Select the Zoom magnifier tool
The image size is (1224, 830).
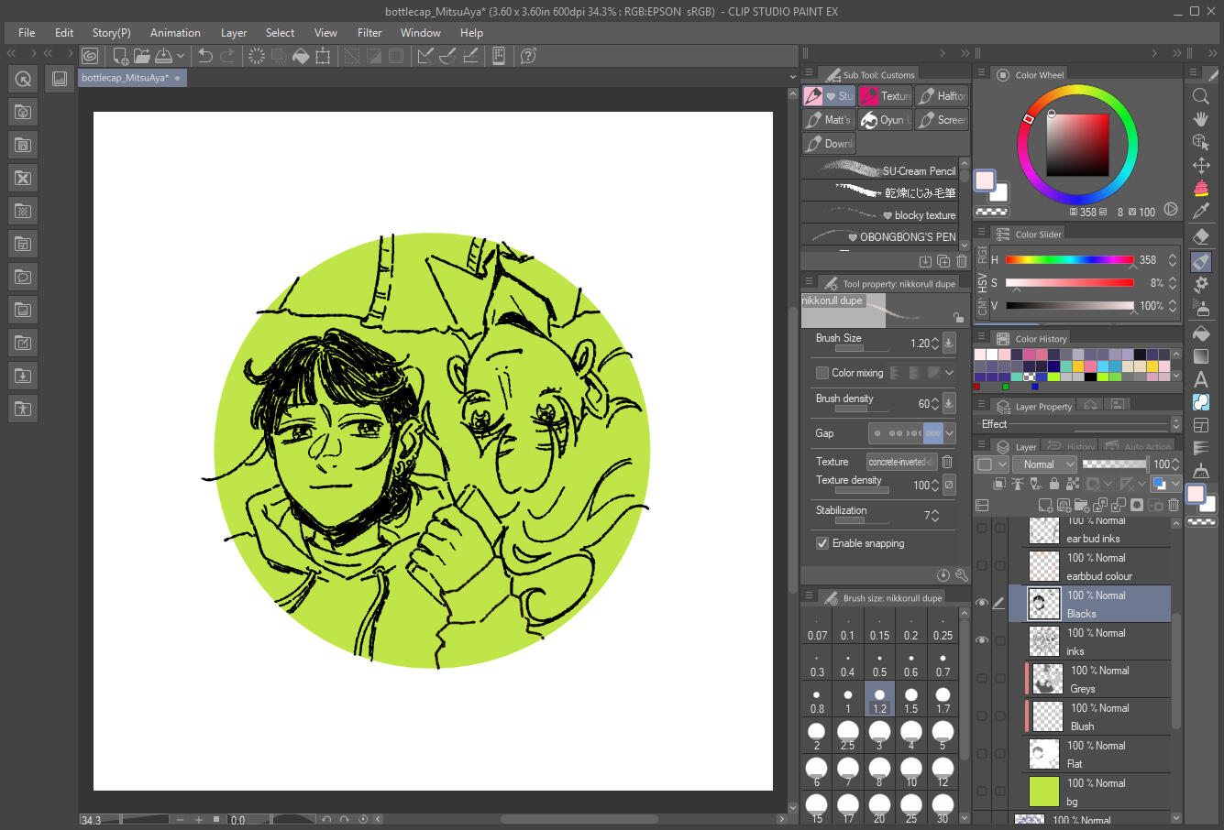coord(1201,96)
